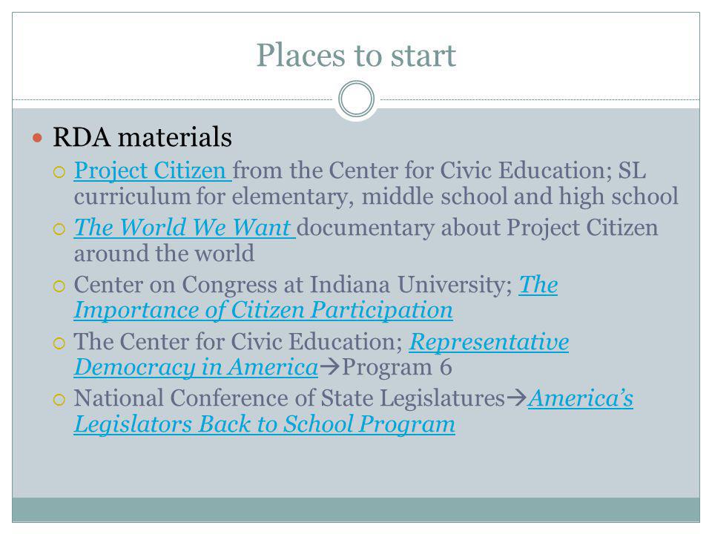Click the arrow after State Legislatures
This screenshot has height=534, width=712.
point(517,398)
